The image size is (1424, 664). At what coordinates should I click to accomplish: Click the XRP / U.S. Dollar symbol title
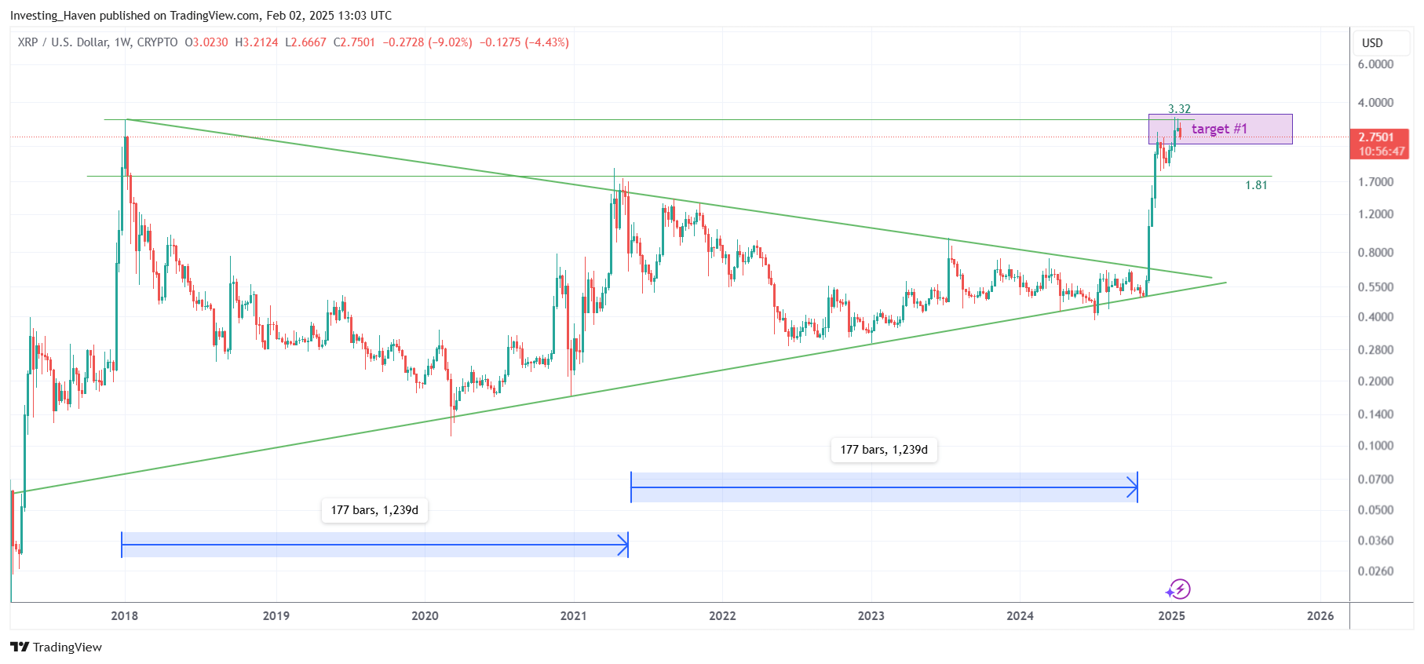pyautogui.click(x=98, y=42)
